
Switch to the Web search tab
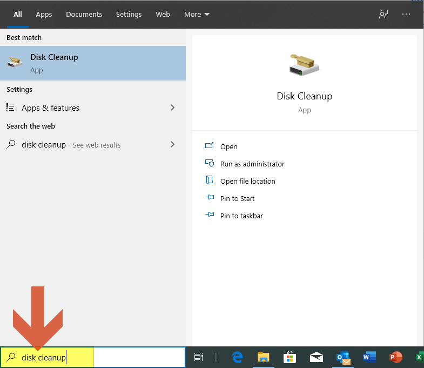(x=163, y=15)
